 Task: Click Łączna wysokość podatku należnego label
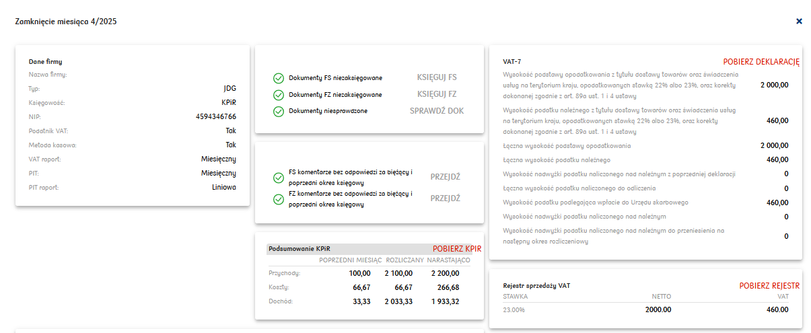557,159
